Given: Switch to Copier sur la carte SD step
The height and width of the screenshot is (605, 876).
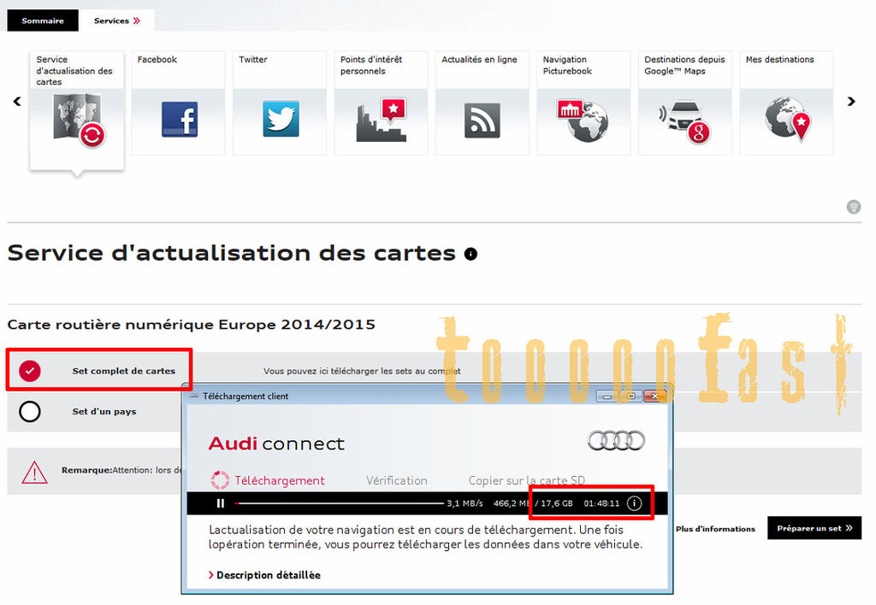Looking at the screenshot, I should pyautogui.click(x=527, y=480).
